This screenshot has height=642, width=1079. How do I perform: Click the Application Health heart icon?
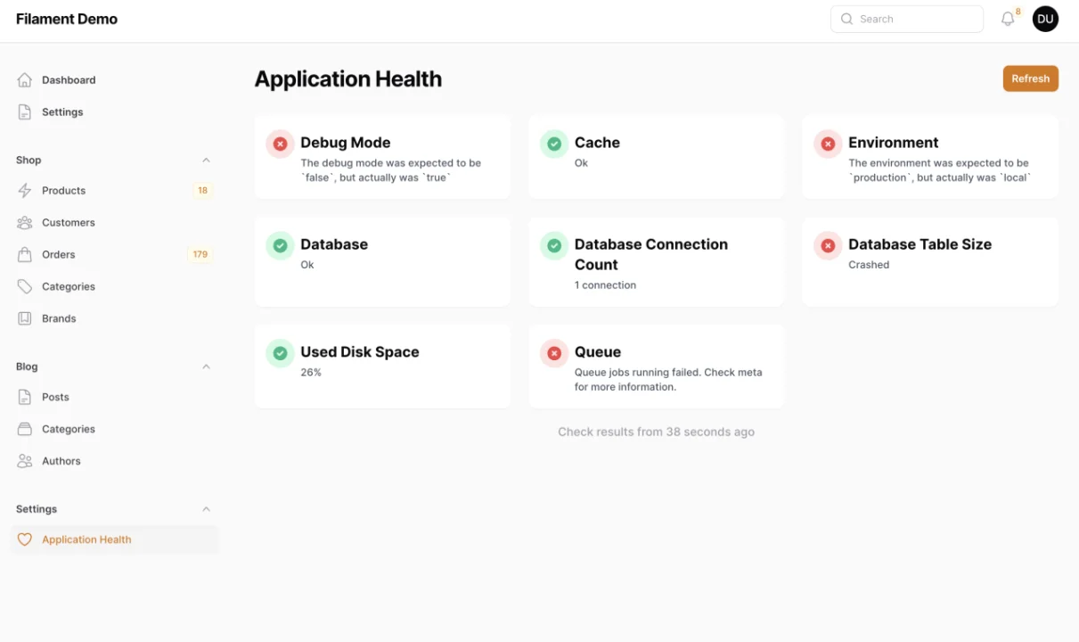pos(25,539)
